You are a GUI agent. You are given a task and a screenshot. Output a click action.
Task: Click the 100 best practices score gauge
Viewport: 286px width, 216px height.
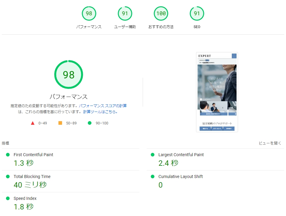click(161, 13)
